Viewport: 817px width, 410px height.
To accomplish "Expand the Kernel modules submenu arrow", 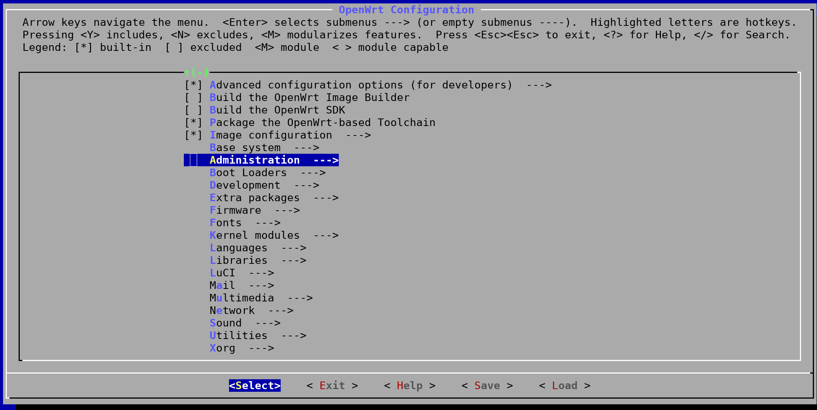I will [x=326, y=235].
